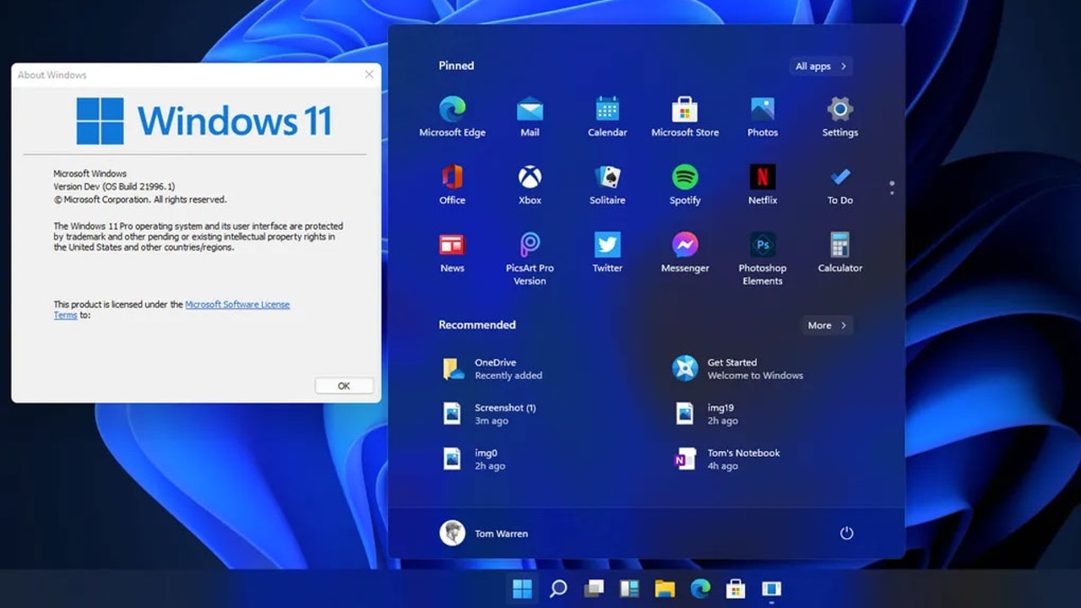Open the Screenshot (1) recommended file
This screenshot has width=1081, height=608.
(504, 413)
